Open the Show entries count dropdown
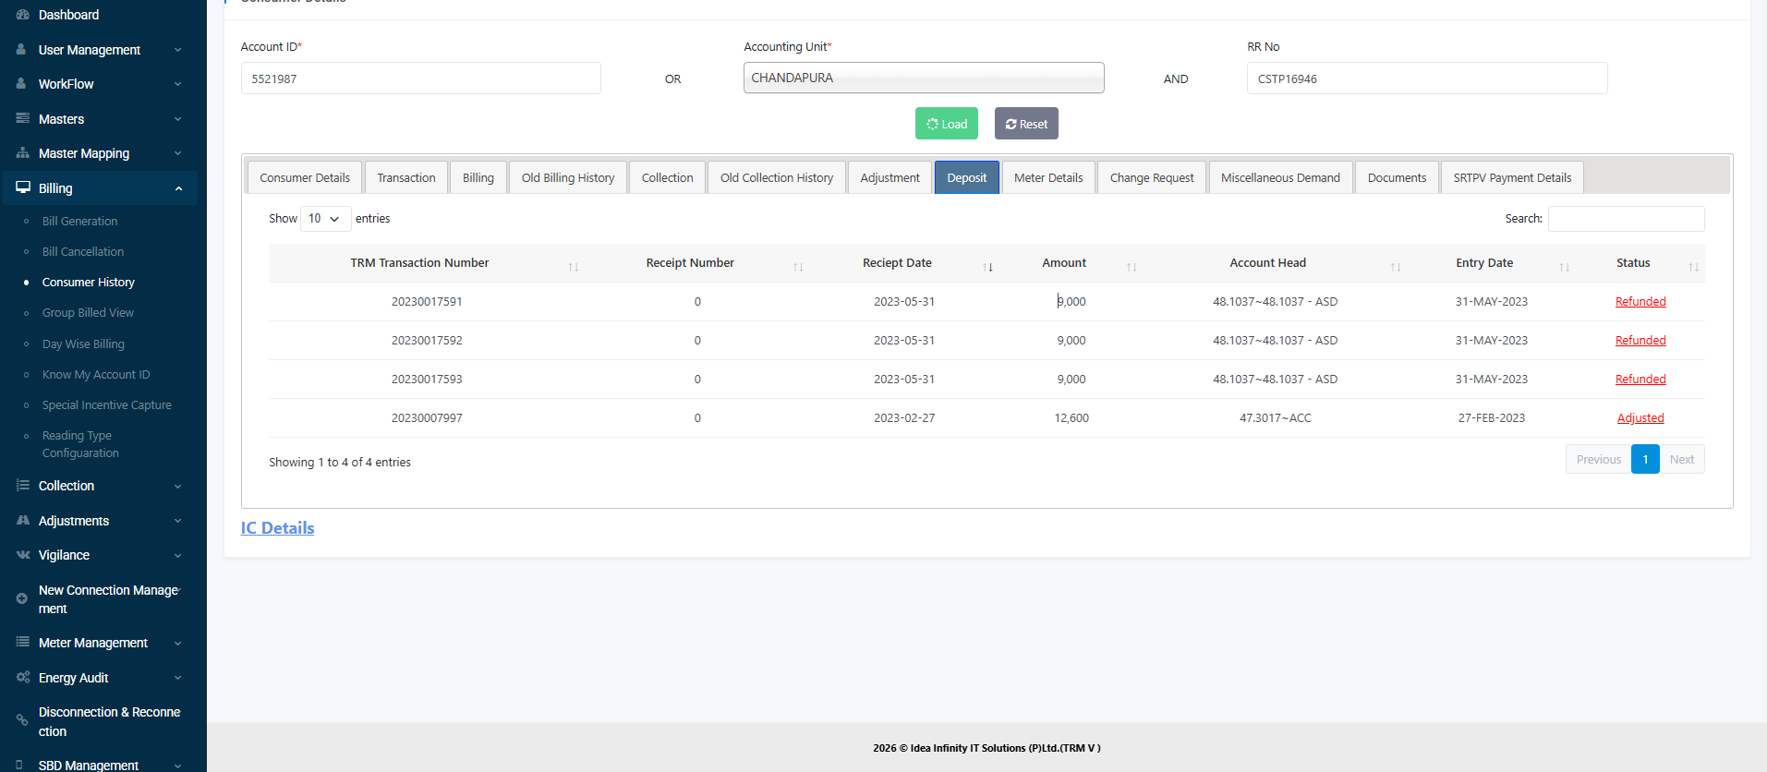The width and height of the screenshot is (1767, 772). click(x=325, y=219)
